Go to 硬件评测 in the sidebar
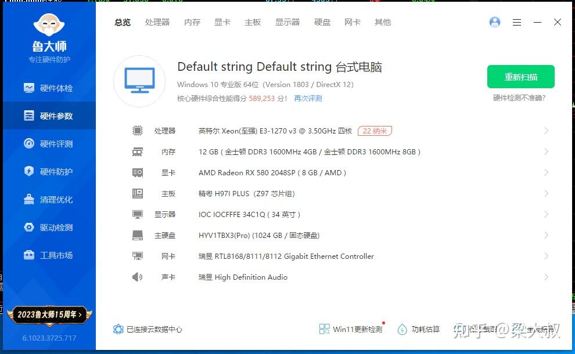 (x=48, y=144)
